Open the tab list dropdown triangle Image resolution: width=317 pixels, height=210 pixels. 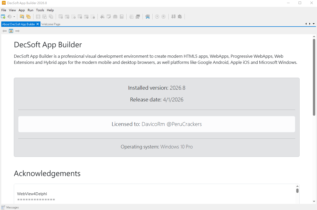click(x=314, y=24)
